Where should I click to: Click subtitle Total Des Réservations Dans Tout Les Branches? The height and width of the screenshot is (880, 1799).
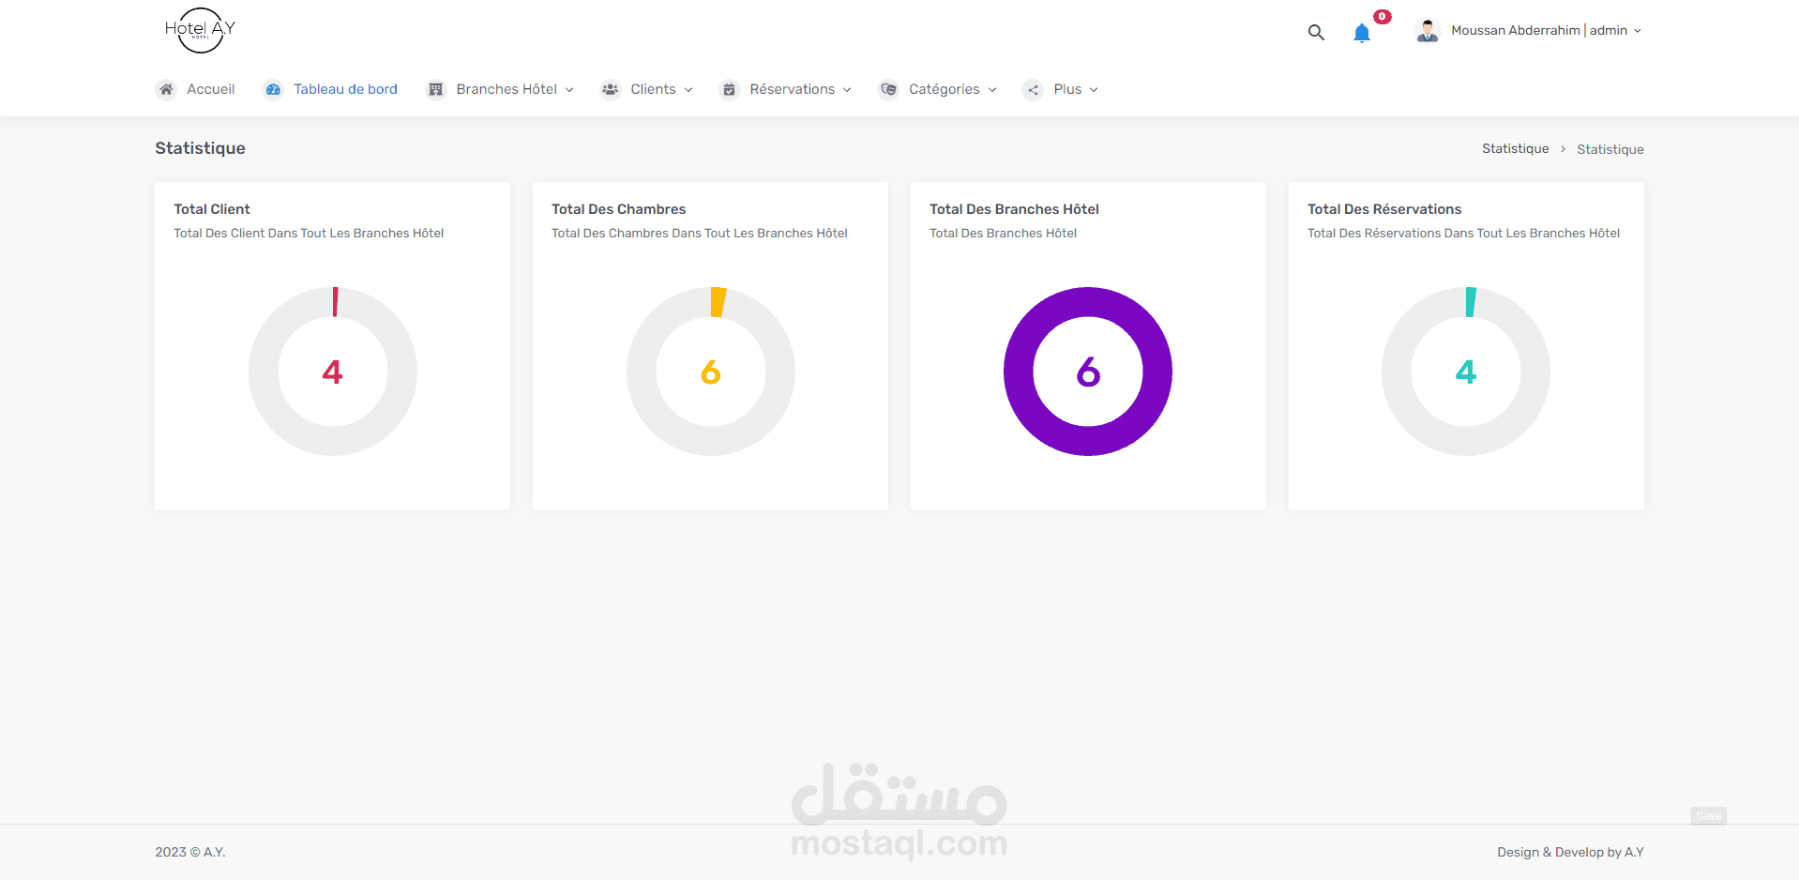pos(1464,233)
